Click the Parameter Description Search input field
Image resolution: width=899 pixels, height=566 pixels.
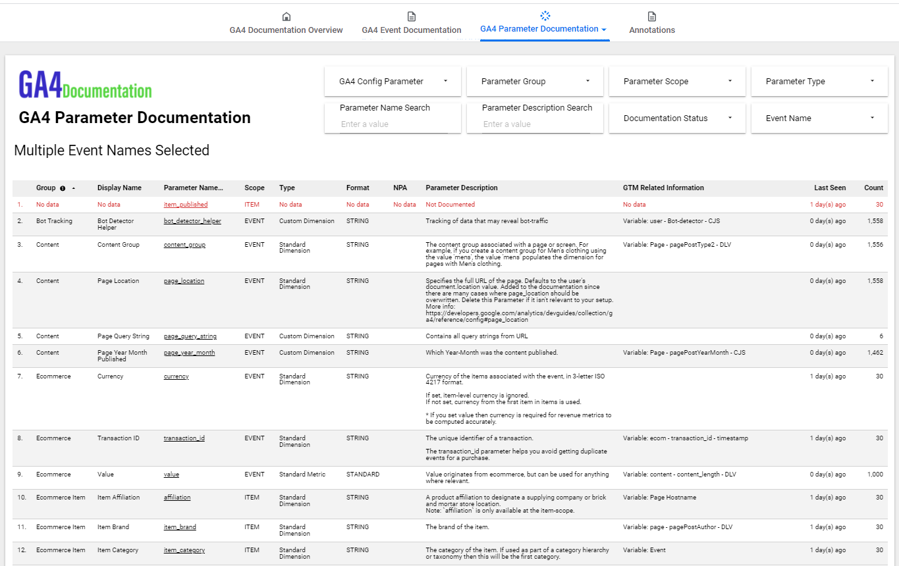click(x=535, y=124)
